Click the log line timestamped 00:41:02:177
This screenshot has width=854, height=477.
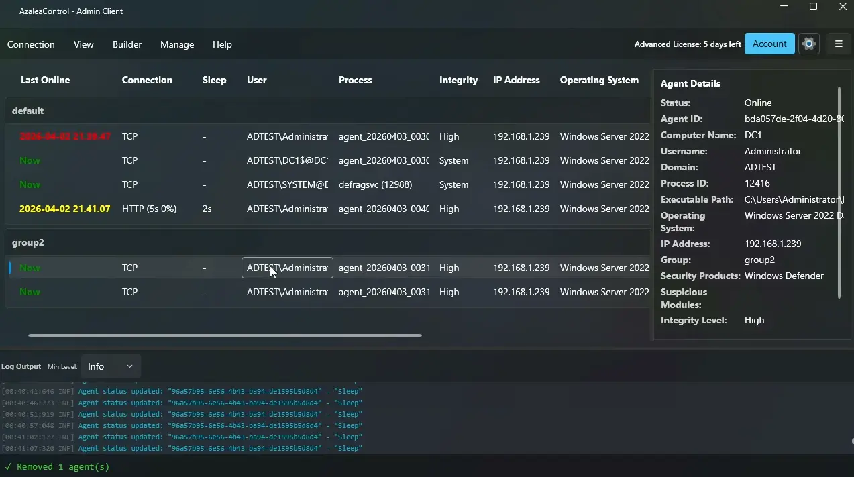[x=182, y=437]
